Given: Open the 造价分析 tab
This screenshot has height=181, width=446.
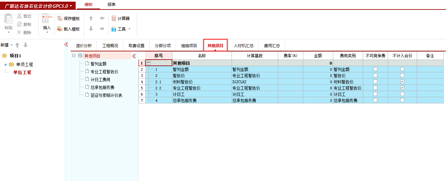Looking at the screenshot, I should tap(84, 46).
